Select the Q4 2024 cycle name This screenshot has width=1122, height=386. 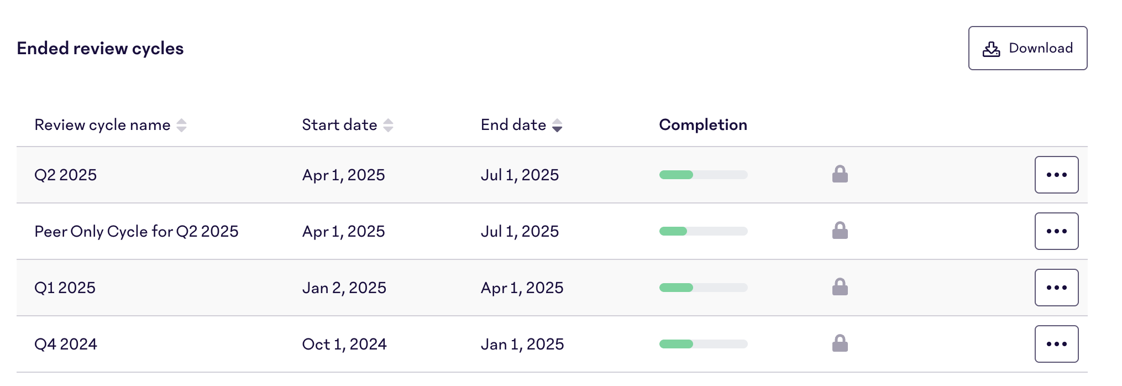tap(65, 344)
